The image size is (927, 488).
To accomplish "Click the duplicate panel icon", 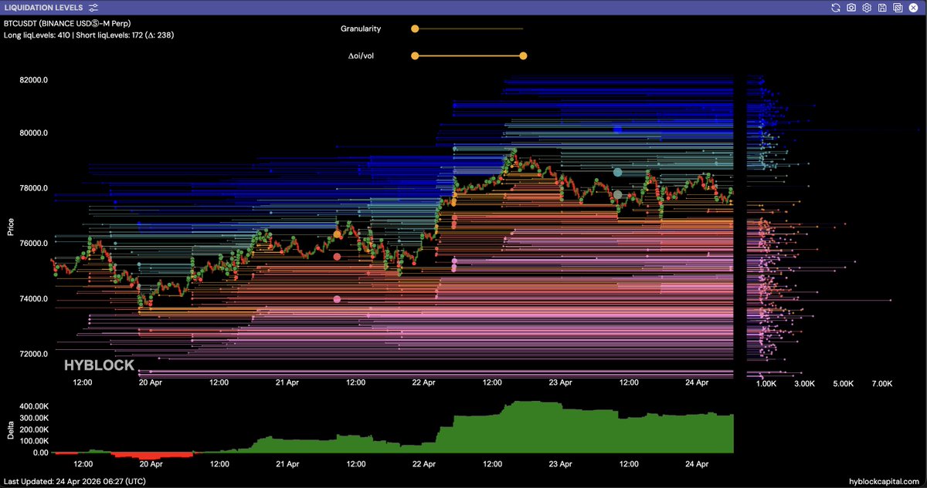I will point(898,7).
